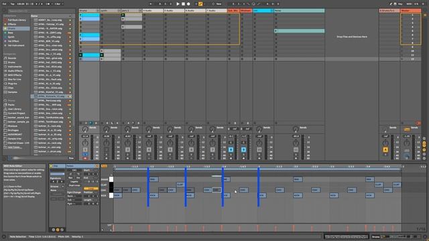
Task: Arm the Arrangement Record button
Action: tap(188, 4)
